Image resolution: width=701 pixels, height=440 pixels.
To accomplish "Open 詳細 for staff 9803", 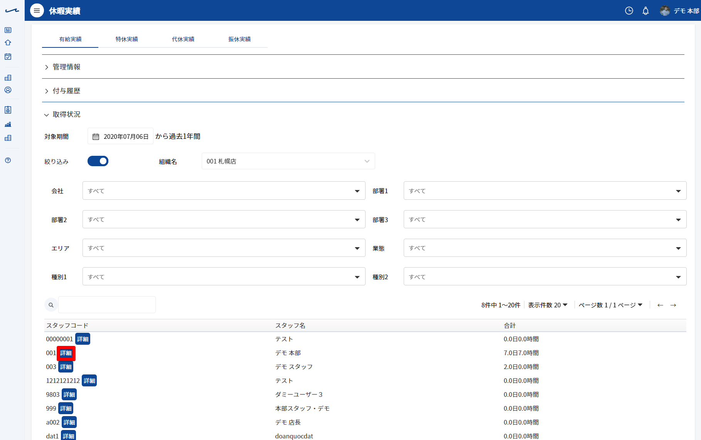I will coord(69,394).
